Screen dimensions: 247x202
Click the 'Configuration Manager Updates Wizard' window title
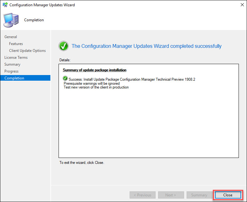coord(42,5)
